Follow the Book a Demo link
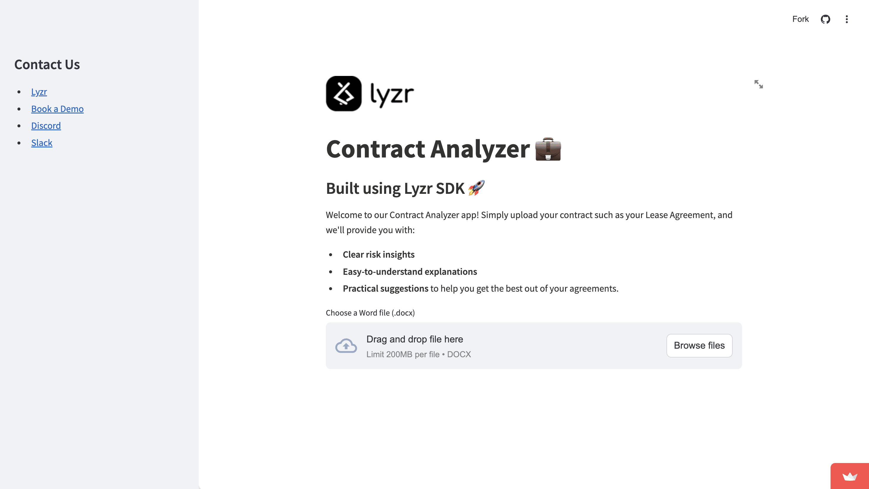Image resolution: width=869 pixels, height=489 pixels. [57, 109]
